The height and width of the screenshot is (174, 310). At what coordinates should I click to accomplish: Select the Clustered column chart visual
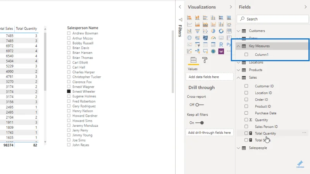coord(213,17)
